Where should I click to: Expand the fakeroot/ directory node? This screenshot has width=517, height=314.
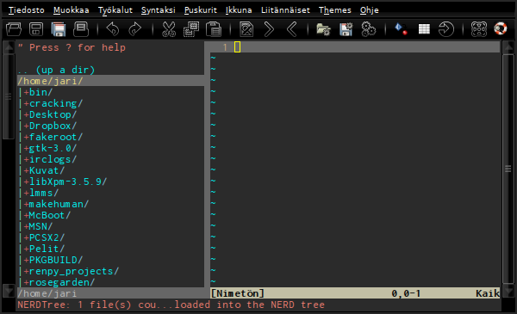27,138
